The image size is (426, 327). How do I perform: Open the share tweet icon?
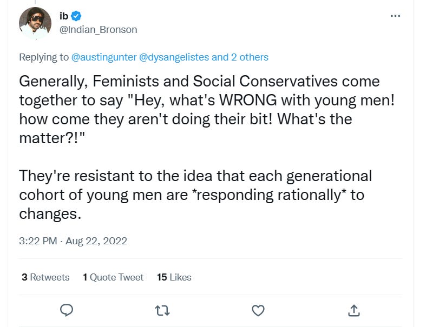pos(353,310)
